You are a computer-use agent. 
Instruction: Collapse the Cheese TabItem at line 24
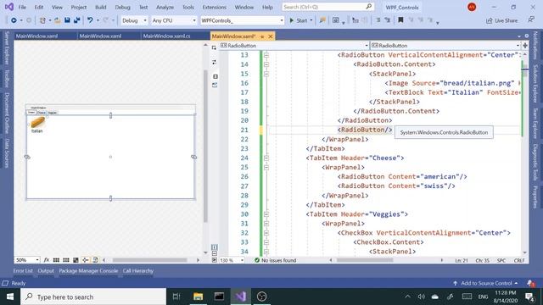(x=266, y=158)
